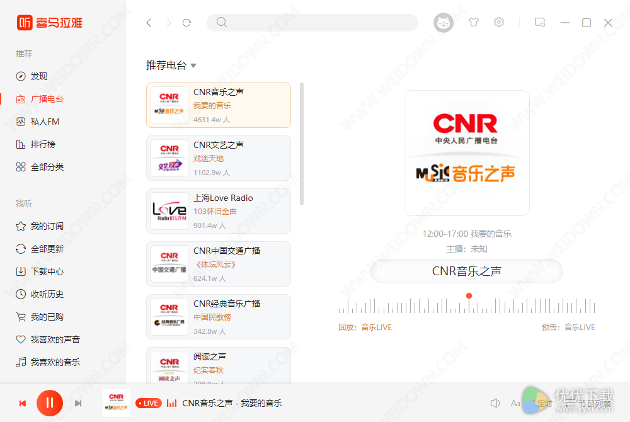Viewport: 630px width, 422px height.
Task: Open settings with the gear icon
Action: 498,22
